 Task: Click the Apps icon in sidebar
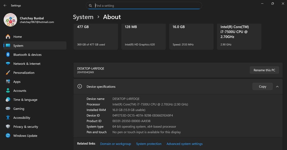pos(8,82)
